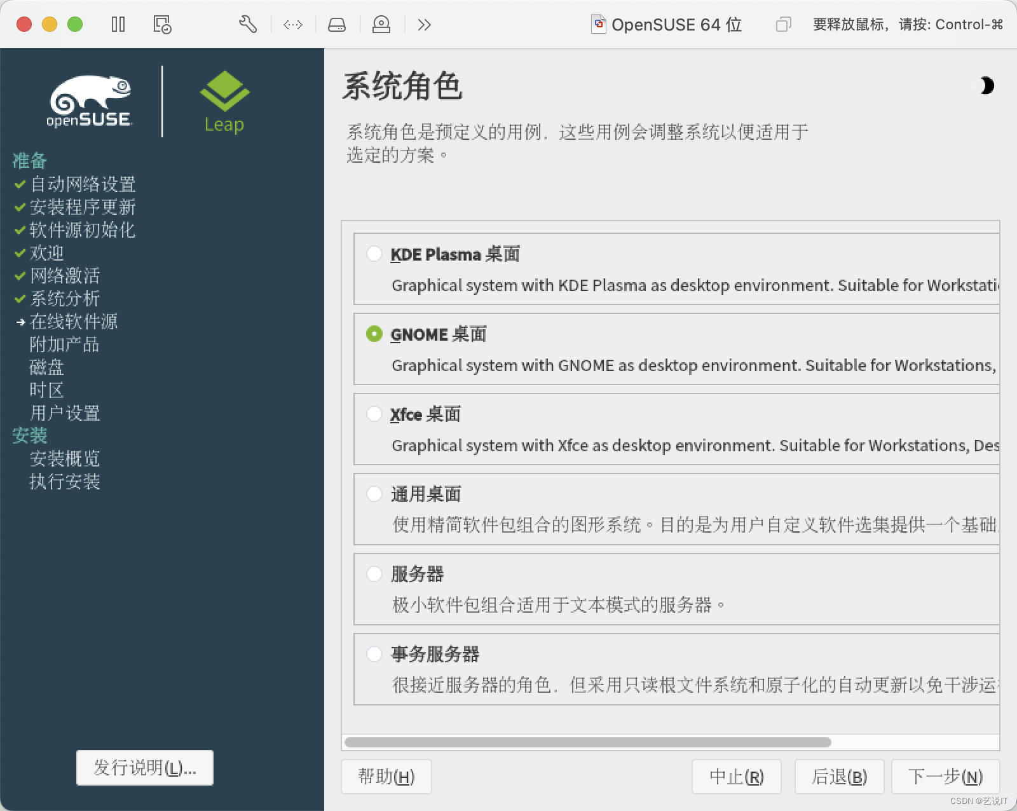The width and height of the screenshot is (1017, 811).
Task: Click the 服务器 description text
Action: pyautogui.click(x=559, y=604)
